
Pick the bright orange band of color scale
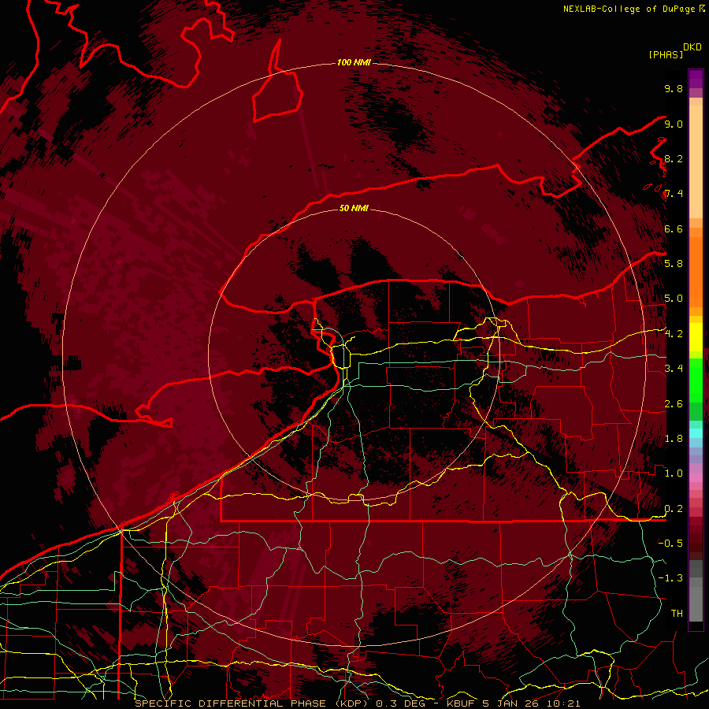coord(696,271)
